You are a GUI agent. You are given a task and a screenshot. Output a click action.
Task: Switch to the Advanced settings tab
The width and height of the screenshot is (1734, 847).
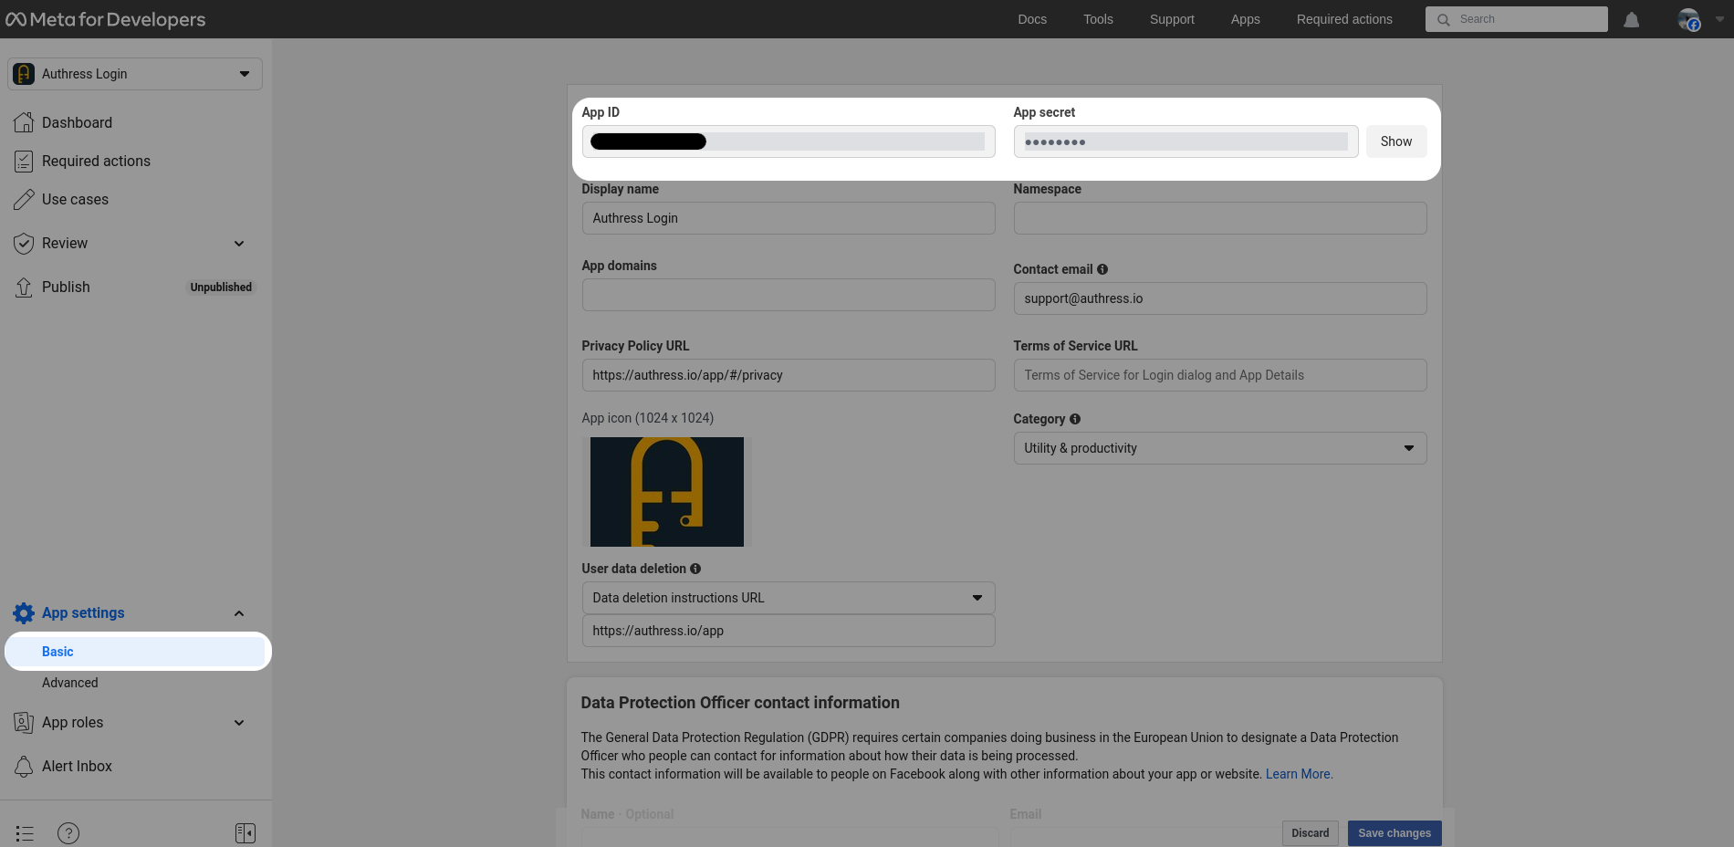(x=69, y=682)
